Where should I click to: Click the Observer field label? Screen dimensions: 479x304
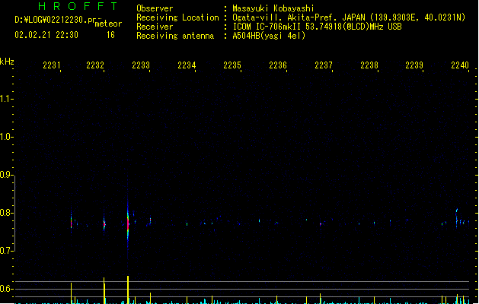pyautogui.click(x=155, y=8)
